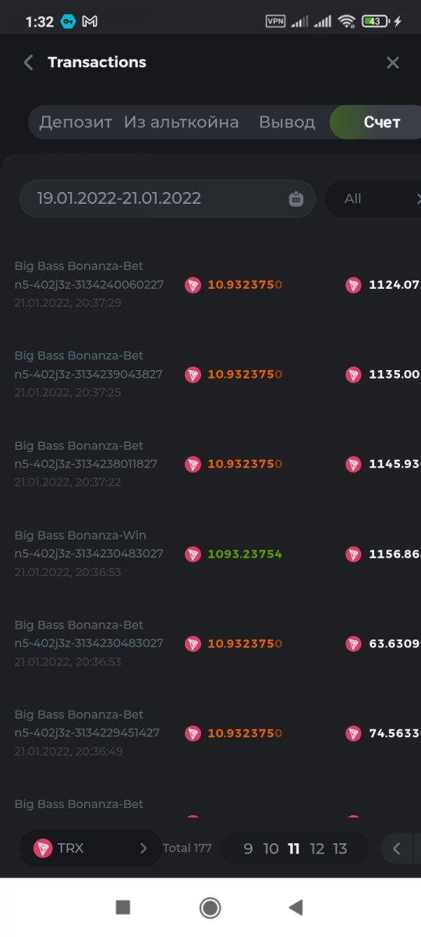Expand the TRX currency selector chevron
Screen dimensions: 421x937
click(x=143, y=848)
